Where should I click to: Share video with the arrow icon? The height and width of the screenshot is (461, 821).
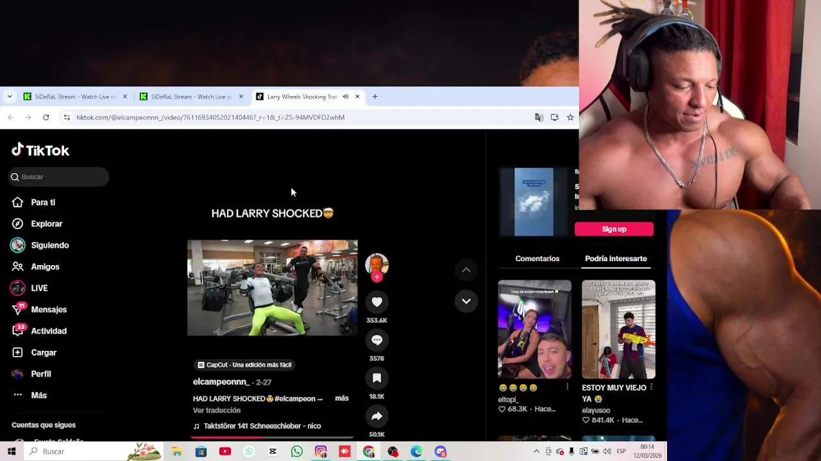click(x=377, y=416)
